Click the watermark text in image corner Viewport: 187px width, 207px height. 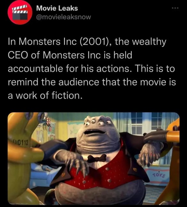pos(19,203)
